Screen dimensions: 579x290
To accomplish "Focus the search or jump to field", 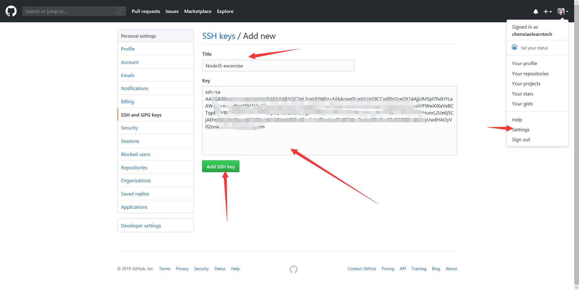I will coord(74,11).
